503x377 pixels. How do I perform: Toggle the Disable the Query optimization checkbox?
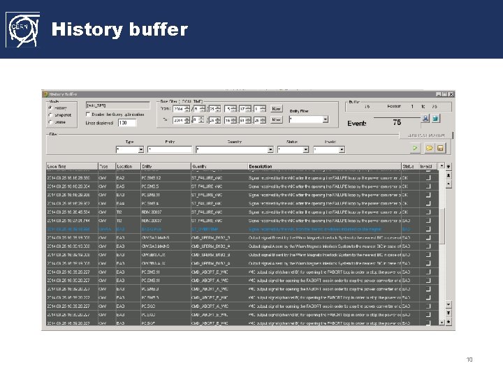[x=88, y=114]
